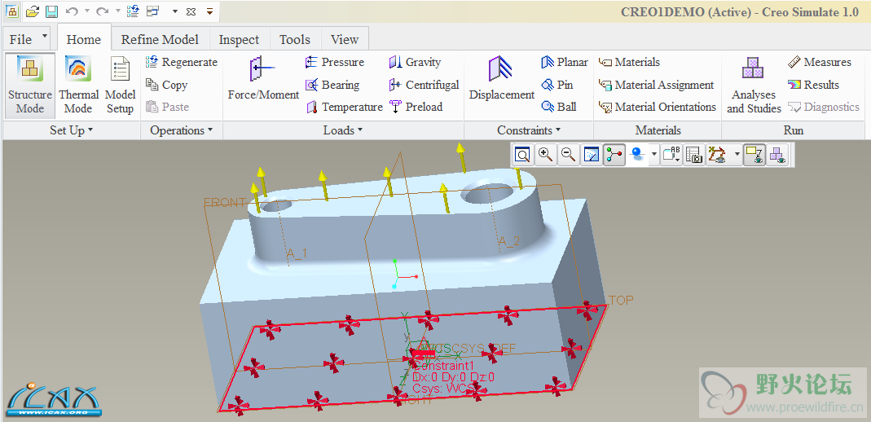Switch to Thermal Mode

click(x=78, y=85)
